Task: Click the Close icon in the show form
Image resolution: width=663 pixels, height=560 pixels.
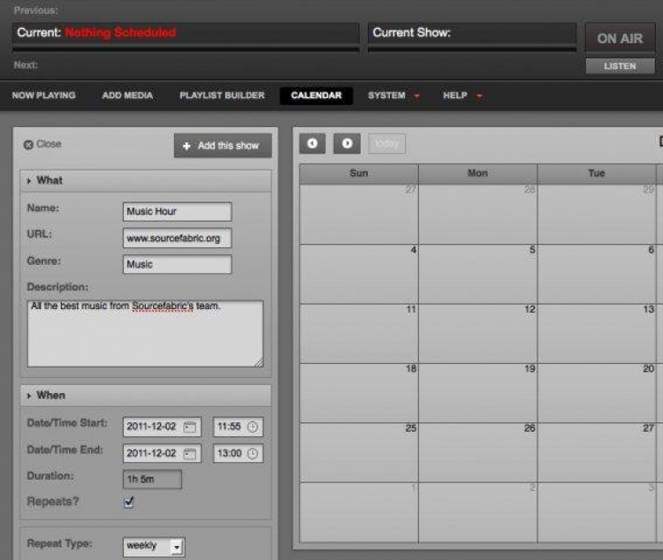Action: (x=28, y=145)
